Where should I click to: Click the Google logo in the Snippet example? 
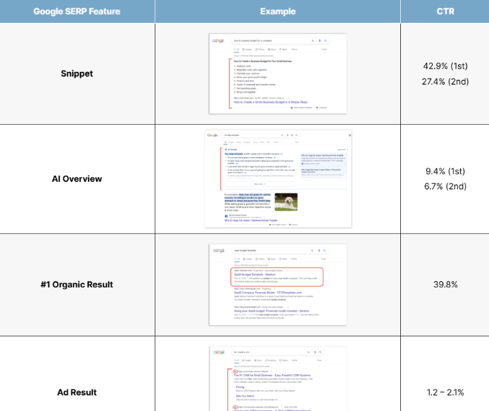point(219,40)
